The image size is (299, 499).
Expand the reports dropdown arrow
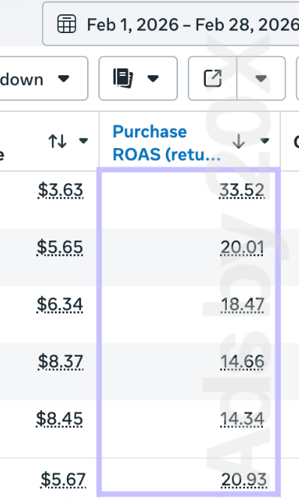coord(153,79)
